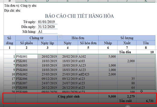Click the Mã hàng value cell A1
The image size is (157, 107).
tap(47, 32)
